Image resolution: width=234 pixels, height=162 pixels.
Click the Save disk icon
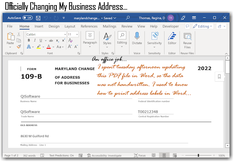tap(38, 18)
